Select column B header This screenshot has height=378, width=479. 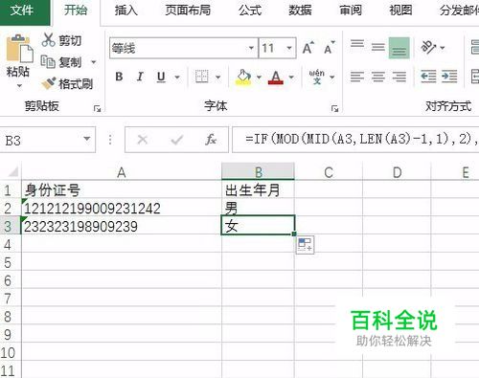tap(258, 172)
